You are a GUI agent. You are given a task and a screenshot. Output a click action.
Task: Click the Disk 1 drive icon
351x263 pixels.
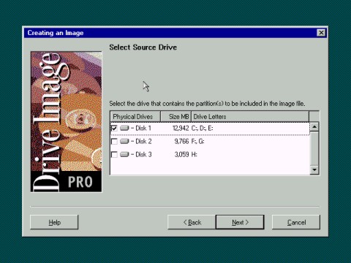(124, 128)
